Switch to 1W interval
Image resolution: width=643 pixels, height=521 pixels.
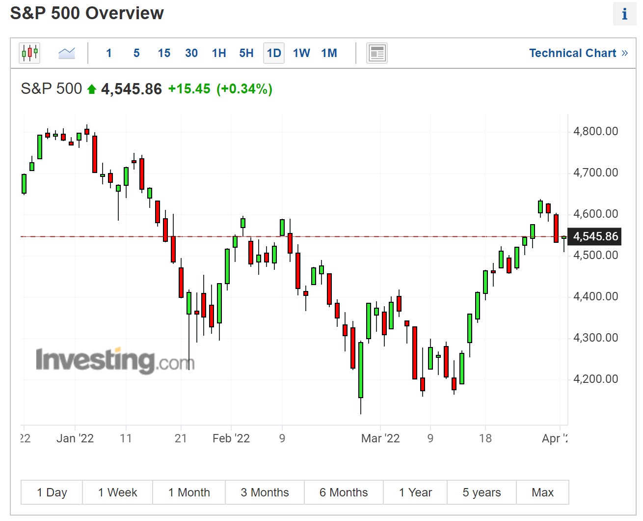(301, 53)
